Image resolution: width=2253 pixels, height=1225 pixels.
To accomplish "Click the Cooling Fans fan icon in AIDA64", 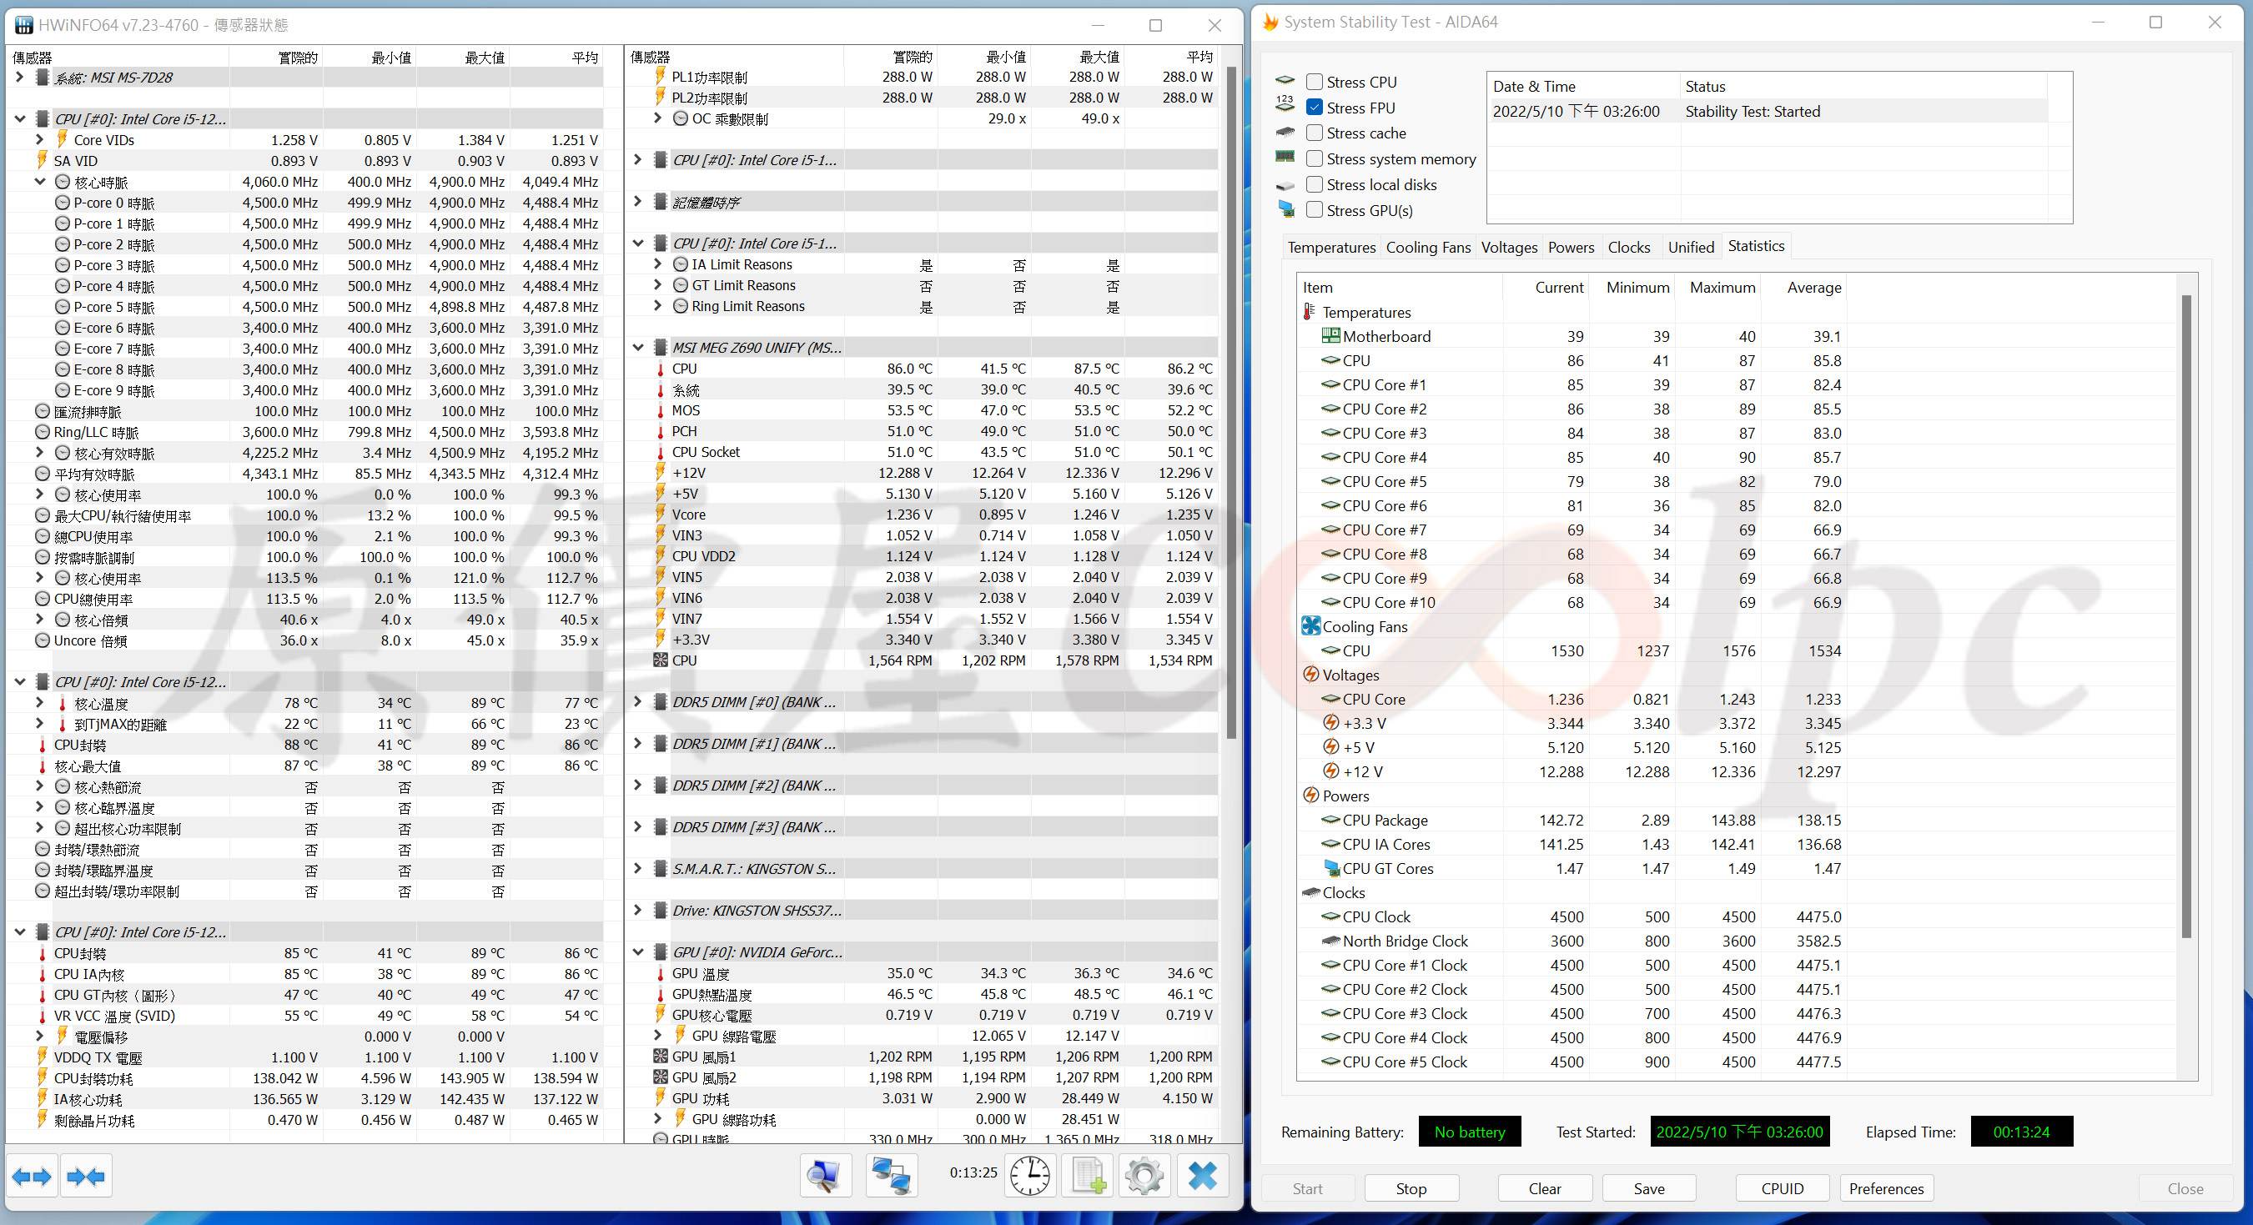I will tap(1310, 626).
